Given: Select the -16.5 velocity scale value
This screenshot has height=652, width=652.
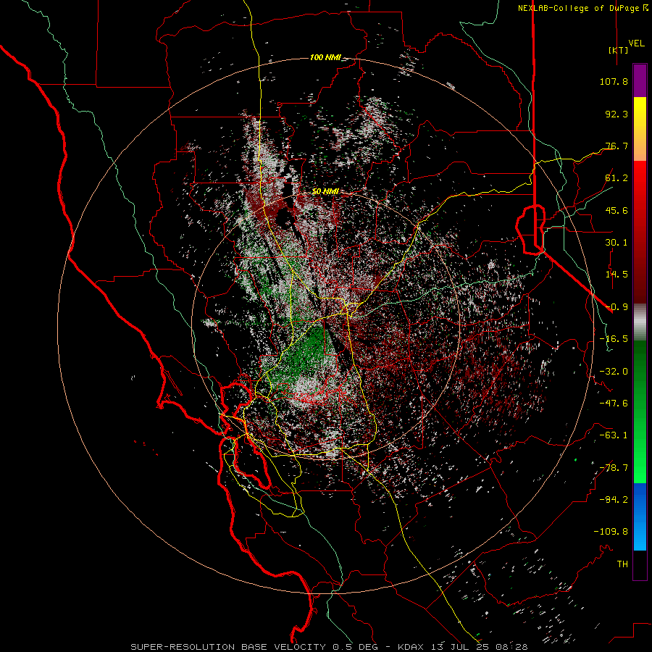Looking at the screenshot, I should pos(614,339).
